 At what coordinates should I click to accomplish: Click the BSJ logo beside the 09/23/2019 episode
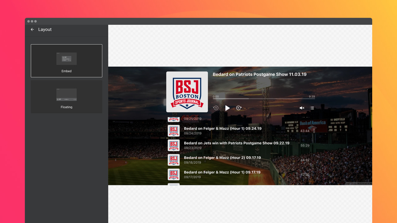(x=173, y=145)
